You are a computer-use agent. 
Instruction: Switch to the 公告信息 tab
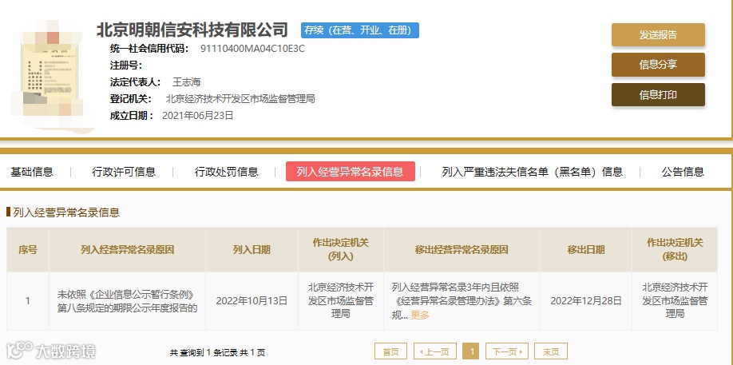point(683,172)
